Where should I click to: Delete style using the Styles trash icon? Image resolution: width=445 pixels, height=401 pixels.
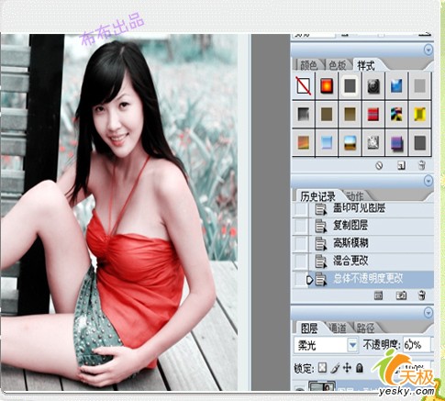tap(422, 166)
